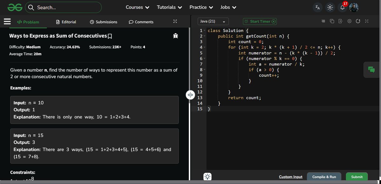Collapse code fold arrow at line 8
Viewport: 381px width, 184px height.
205,70
